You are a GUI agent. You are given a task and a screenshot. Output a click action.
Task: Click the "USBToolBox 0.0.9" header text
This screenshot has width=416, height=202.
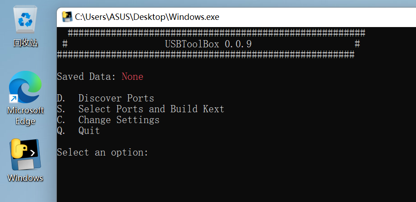(x=208, y=44)
